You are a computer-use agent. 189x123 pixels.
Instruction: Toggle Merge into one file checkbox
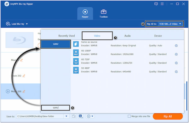tap(129, 116)
